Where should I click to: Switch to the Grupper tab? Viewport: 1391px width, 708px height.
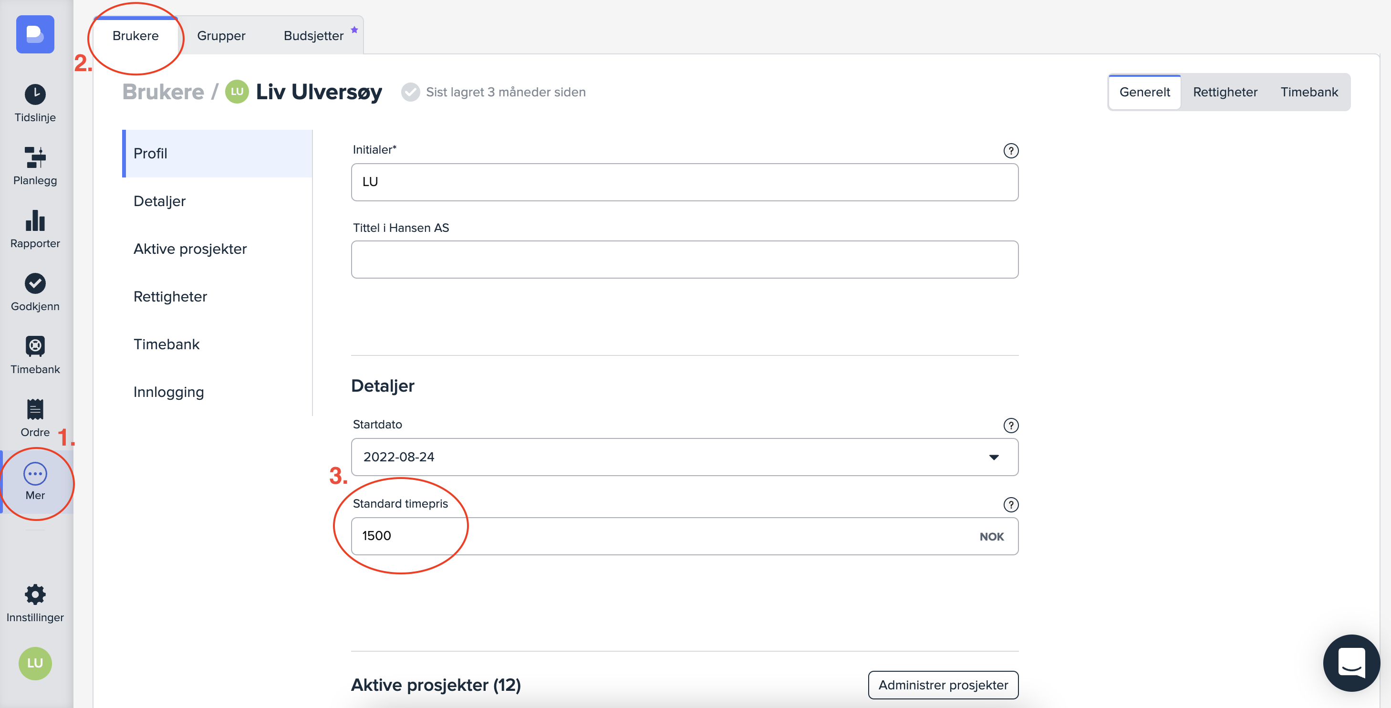221,36
